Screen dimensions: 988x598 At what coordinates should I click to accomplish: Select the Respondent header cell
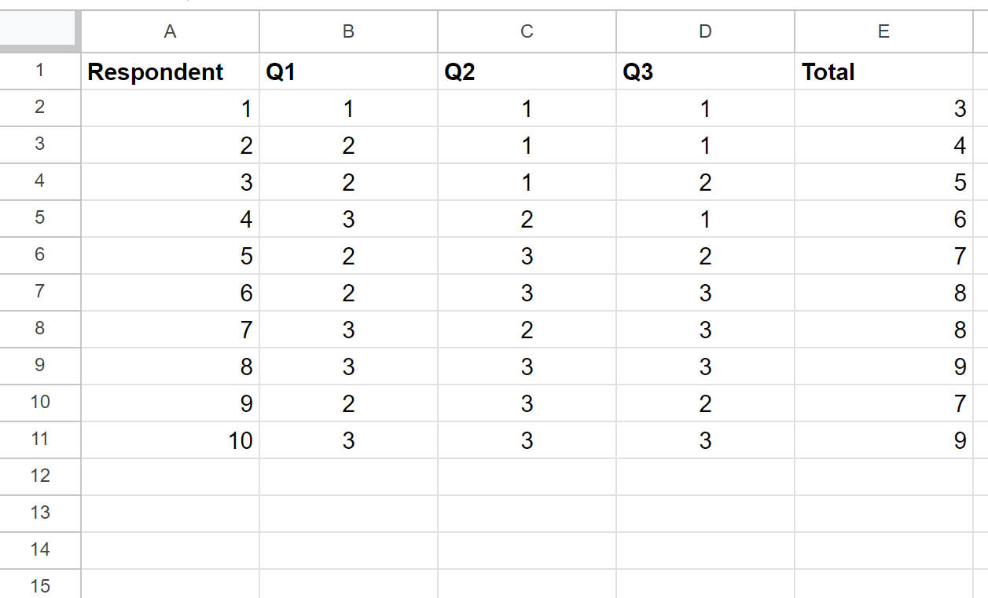tap(170, 71)
